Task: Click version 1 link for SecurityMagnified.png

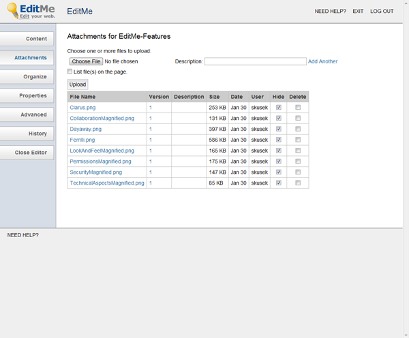Action: tap(151, 172)
